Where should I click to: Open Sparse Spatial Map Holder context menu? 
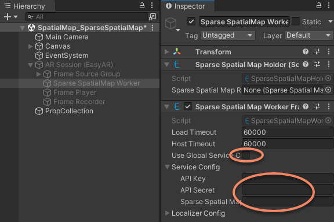(329, 64)
